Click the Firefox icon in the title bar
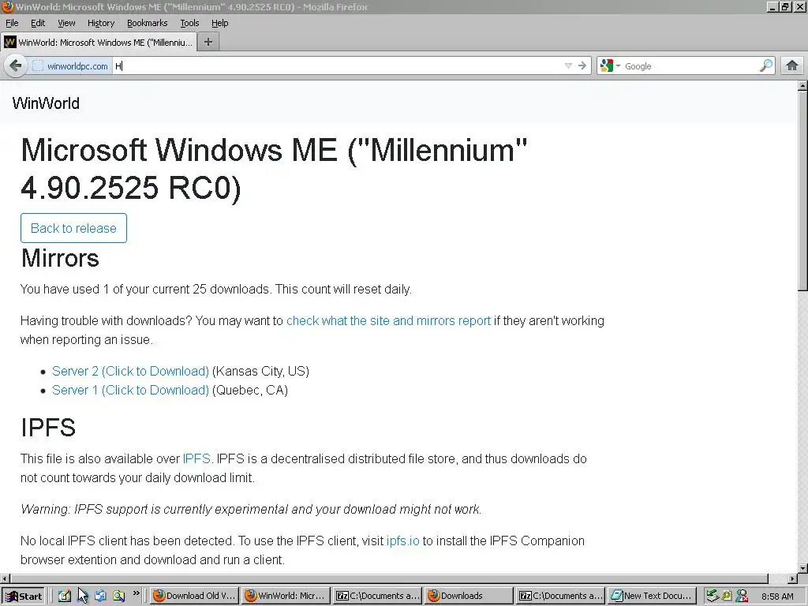 click(7, 6)
